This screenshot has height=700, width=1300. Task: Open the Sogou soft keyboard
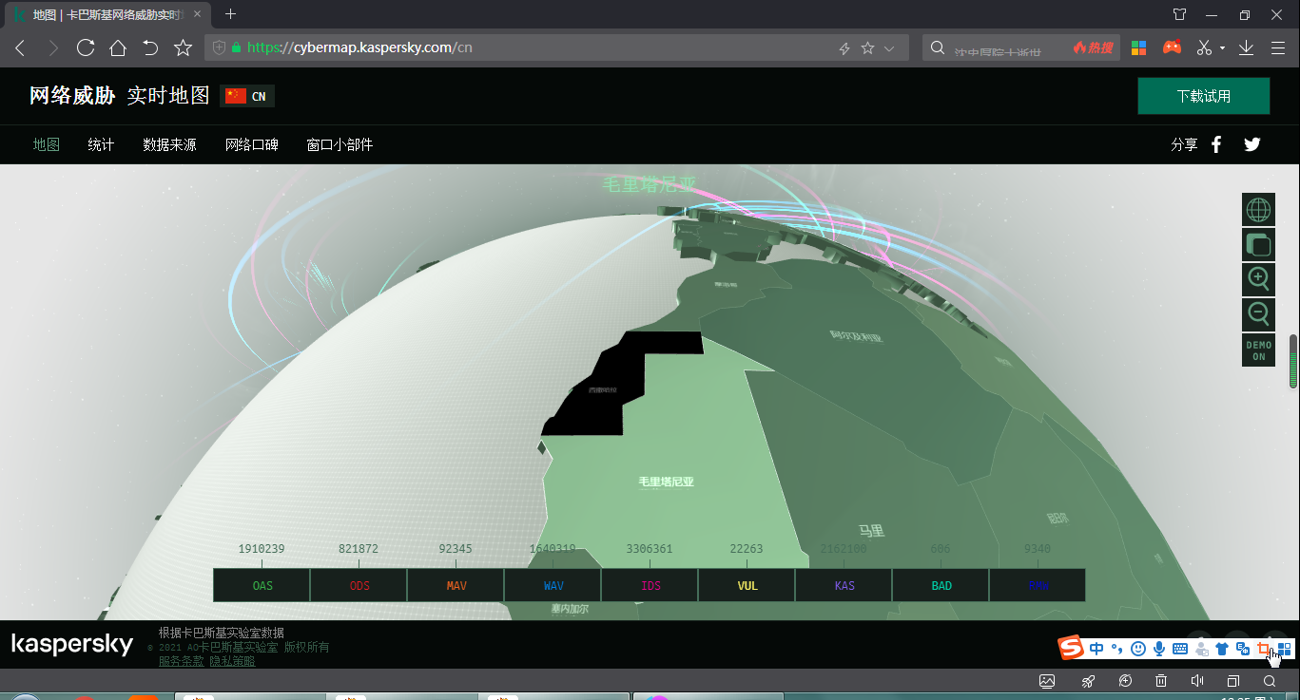(x=1180, y=649)
